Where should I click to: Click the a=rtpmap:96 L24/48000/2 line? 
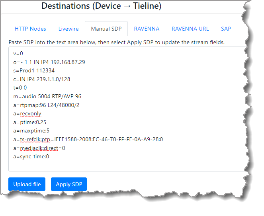click(x=46, y=105)
